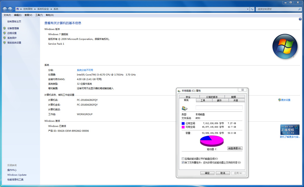Screen dimensions: 304x187
Task: Open 控制面板主页 in the sidebar
Action: tap(14, 21)
